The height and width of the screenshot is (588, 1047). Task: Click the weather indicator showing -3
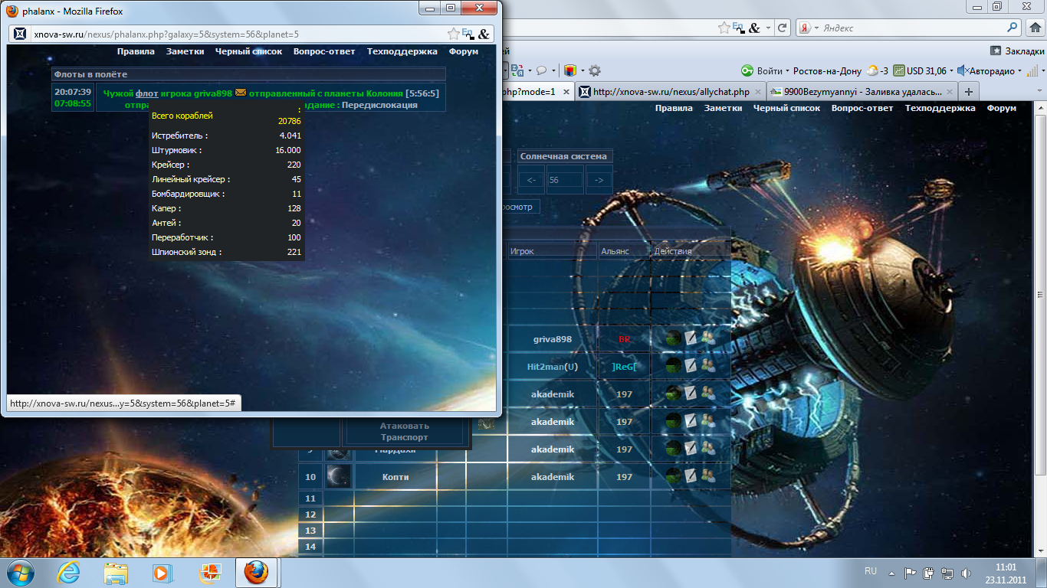877,70
